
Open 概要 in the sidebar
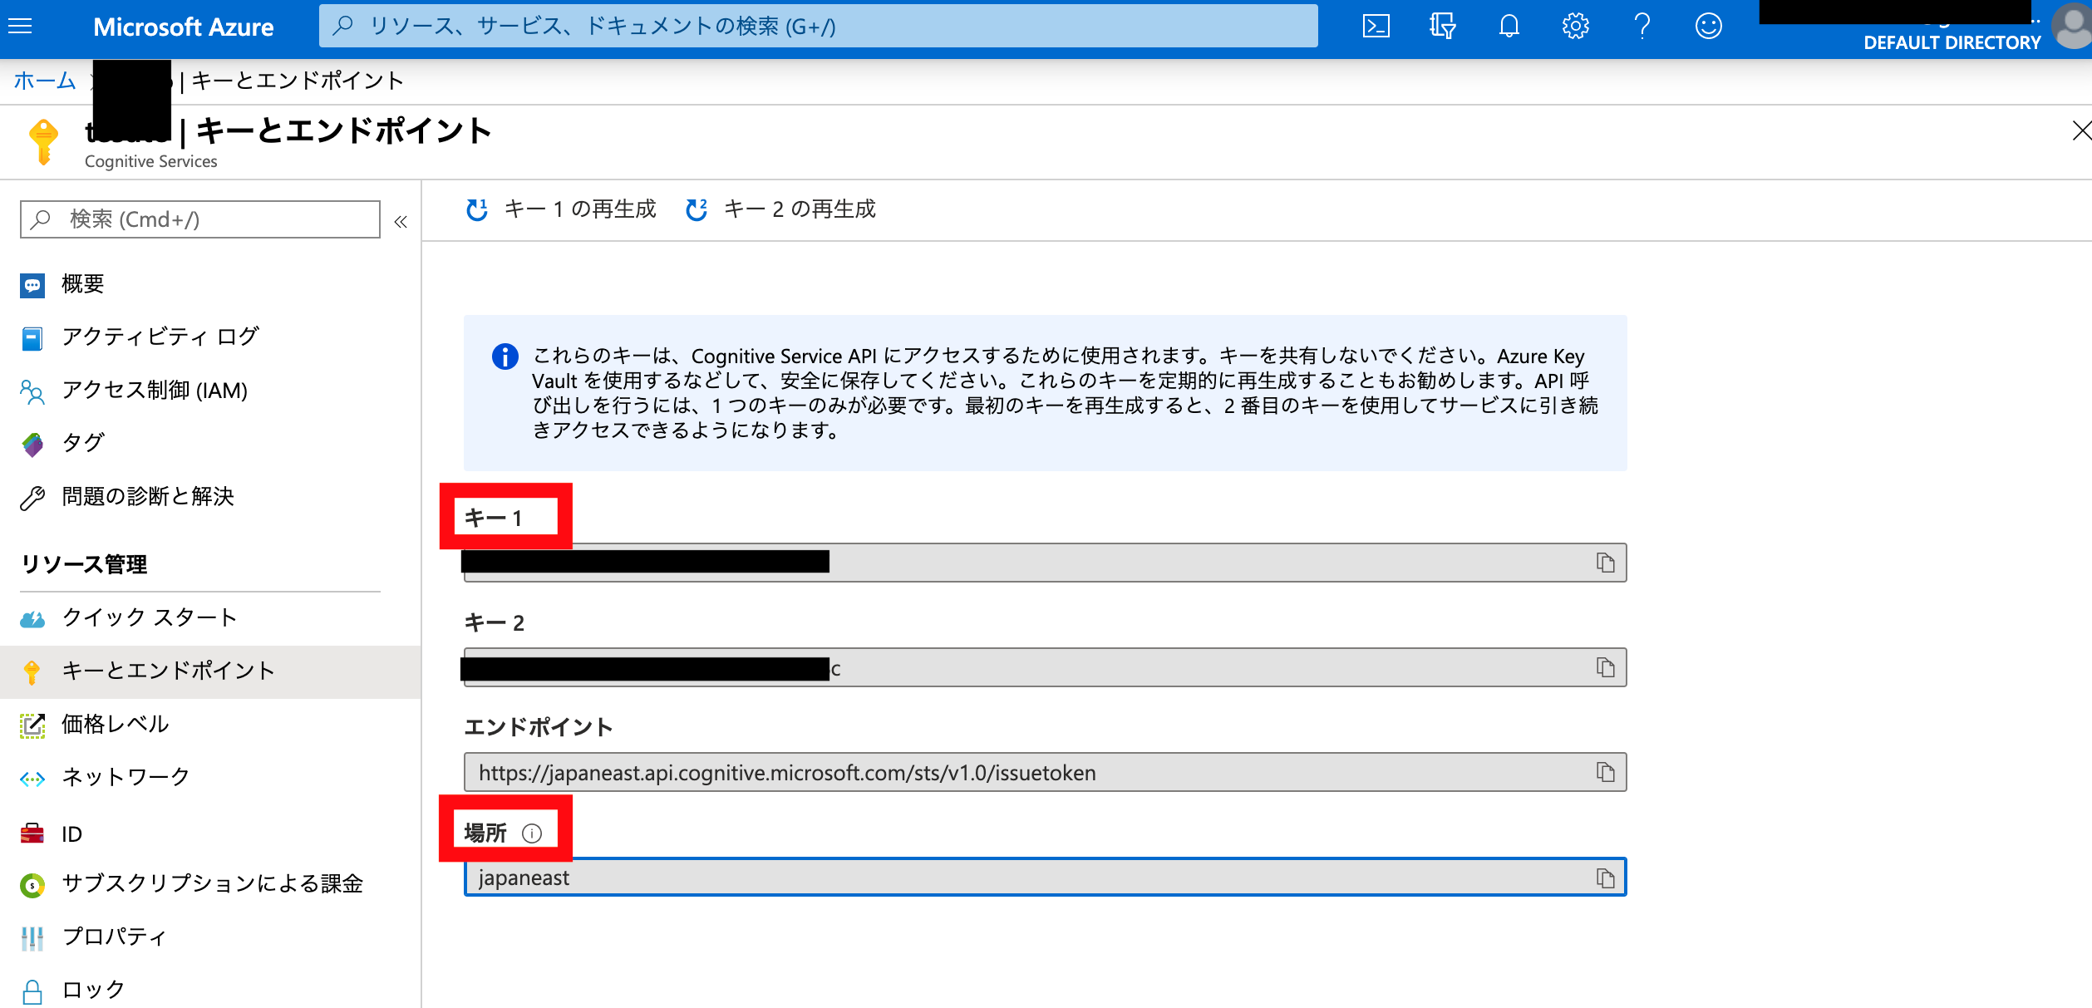[210, 284]
